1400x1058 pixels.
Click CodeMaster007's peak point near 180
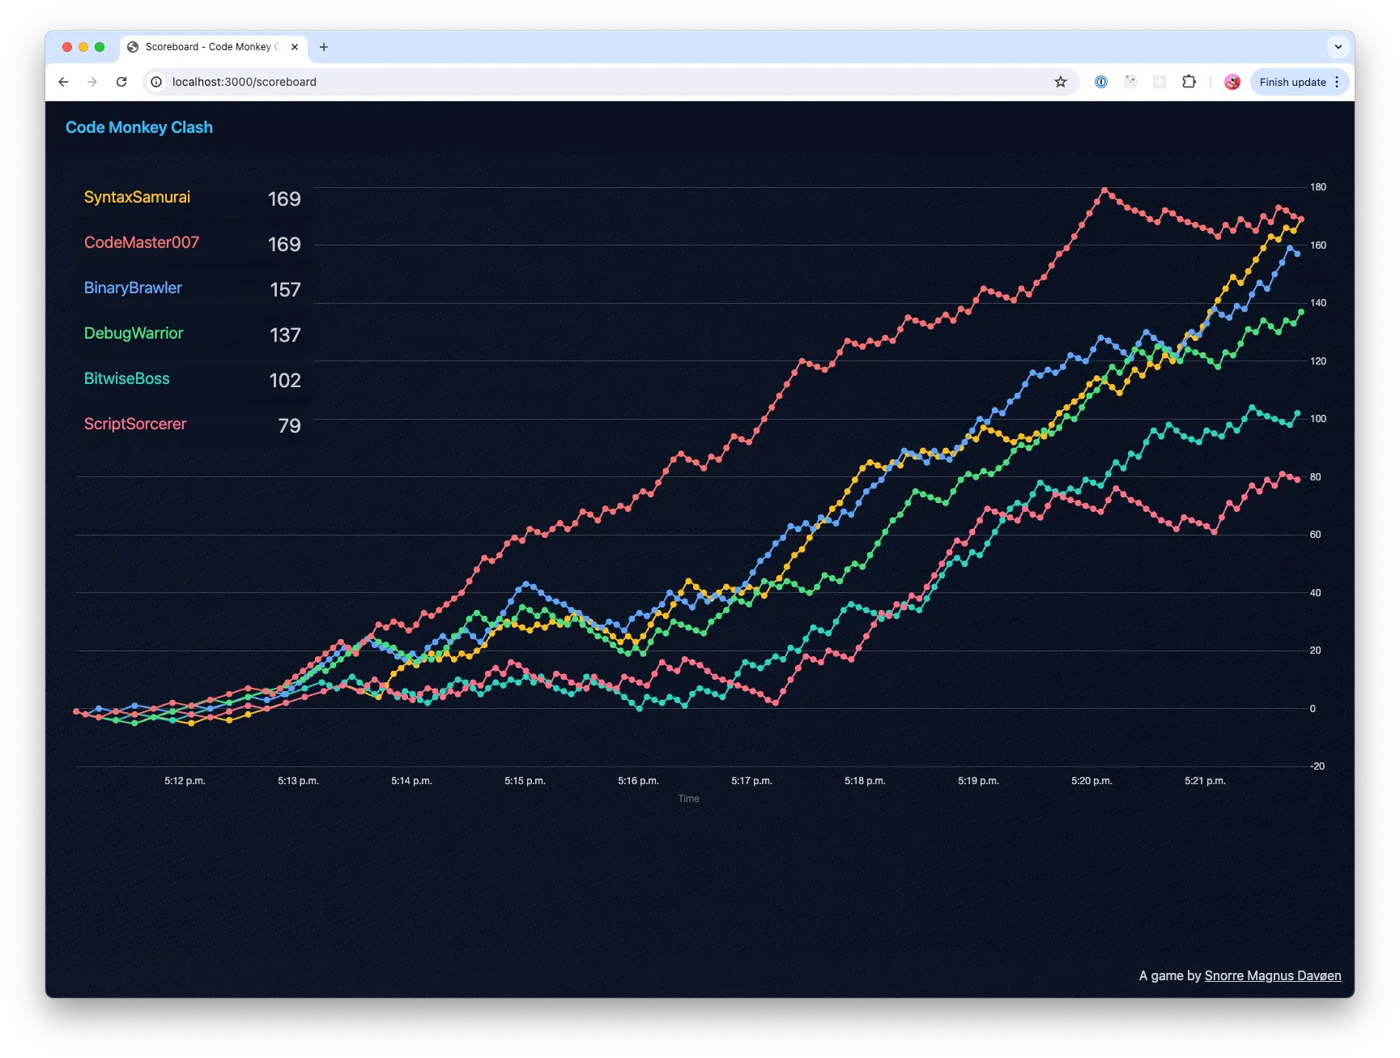(1104, 191)
